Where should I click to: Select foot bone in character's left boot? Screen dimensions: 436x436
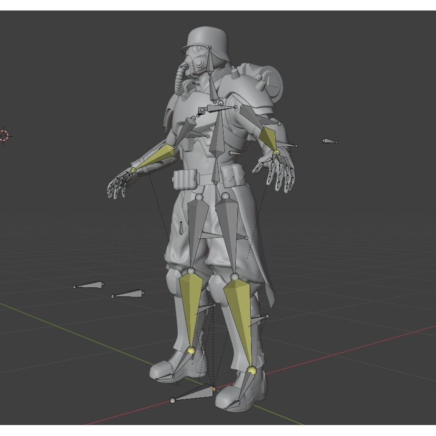pos(246,388)
